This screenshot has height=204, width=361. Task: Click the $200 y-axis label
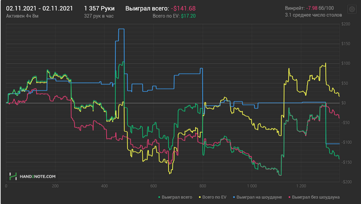pos(346,24)
